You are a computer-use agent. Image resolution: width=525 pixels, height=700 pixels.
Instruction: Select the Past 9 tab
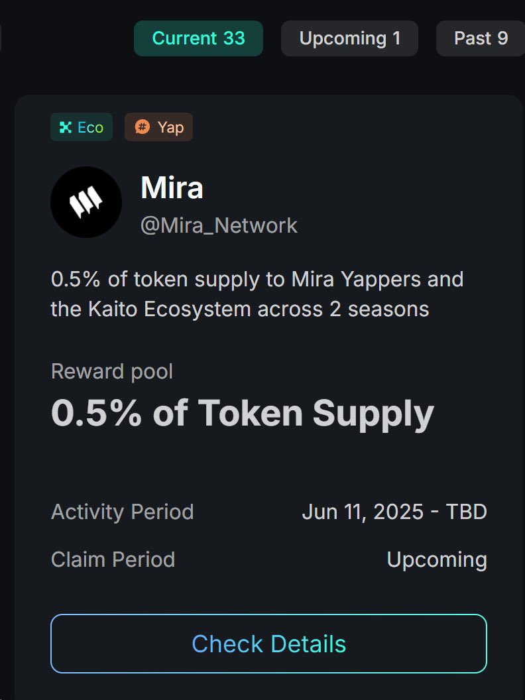pos(481,38)
